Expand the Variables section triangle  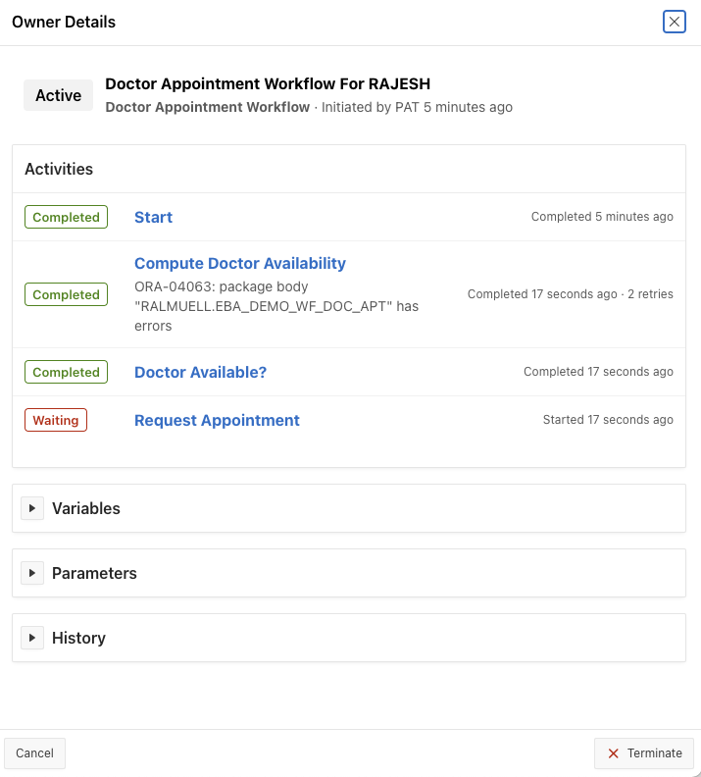[x=32, y=508]
